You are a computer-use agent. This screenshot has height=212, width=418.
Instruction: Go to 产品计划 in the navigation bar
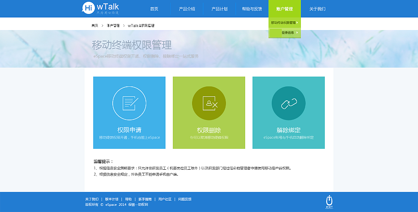tap(219, 9)
